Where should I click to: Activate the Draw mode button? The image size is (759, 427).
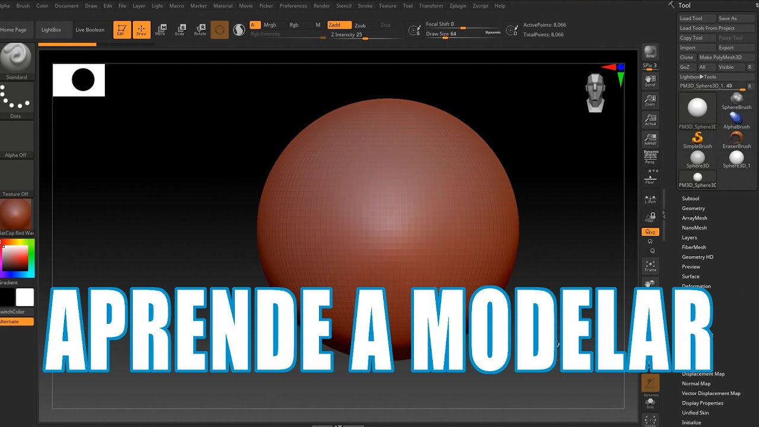tap(141, 30)
